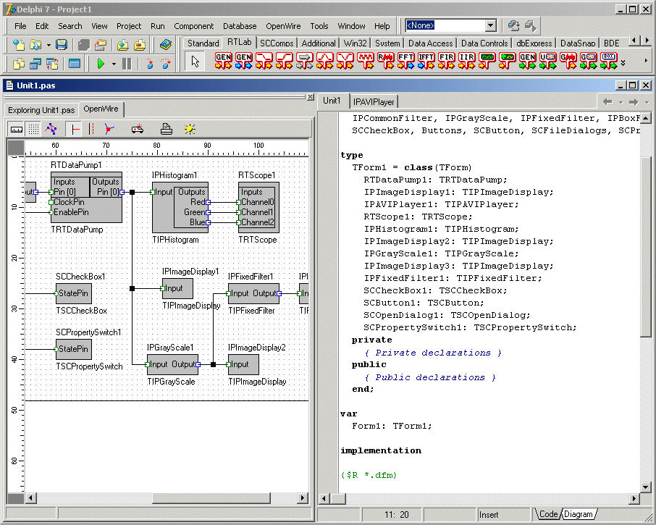Click the View Form icon
The width and height of the screenshot is (656, 525).
[x=35, y=64]
